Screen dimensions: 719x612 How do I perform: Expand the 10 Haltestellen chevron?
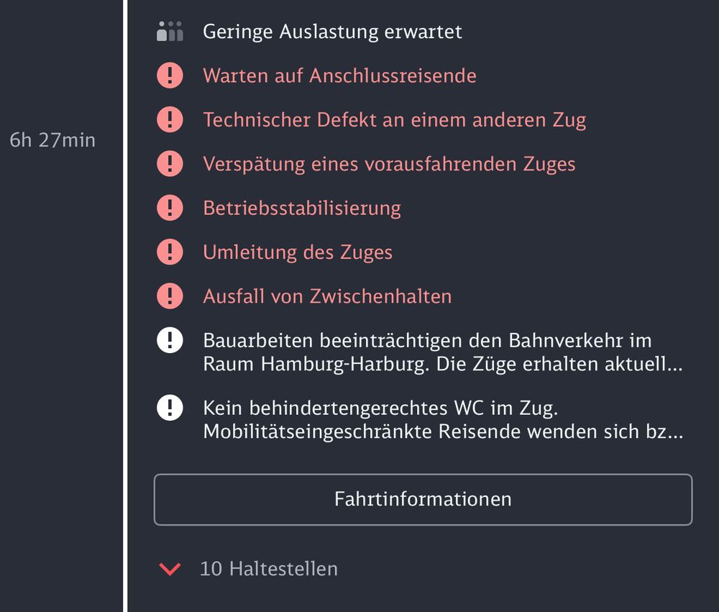coord(170,570)
